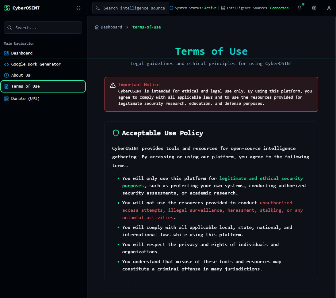This screenshot has width=336, height=298.
Task: Click the Terms of Use document icon
Action: coord(6,86)
